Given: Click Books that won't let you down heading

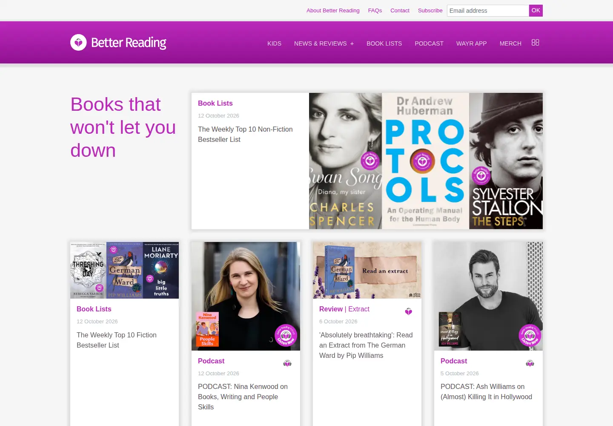Looking at the screenshot, I should coord(123,127).
